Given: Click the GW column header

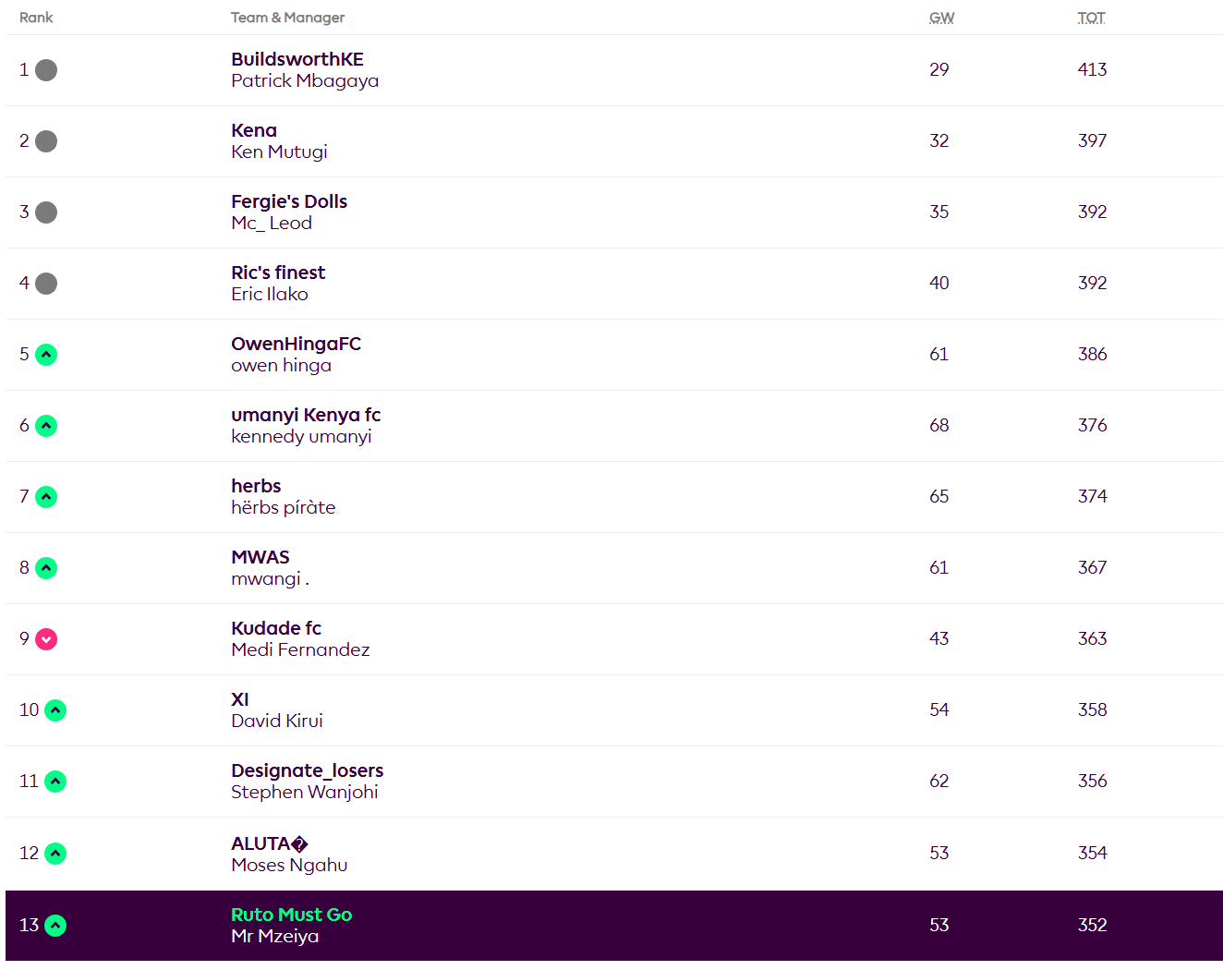Looking at the screenshot, I should [941, 18].
